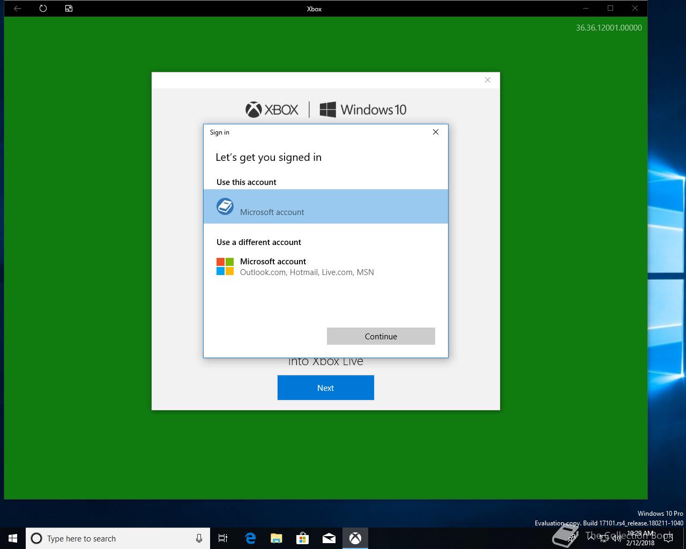
Task: Open Microsoft Store from taskbar
Action: 303,538
